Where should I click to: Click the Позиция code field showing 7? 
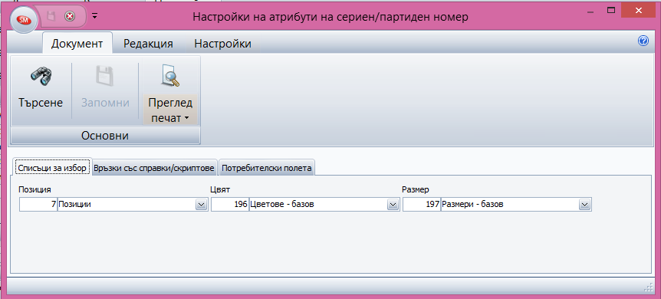(x=38, y=205)
